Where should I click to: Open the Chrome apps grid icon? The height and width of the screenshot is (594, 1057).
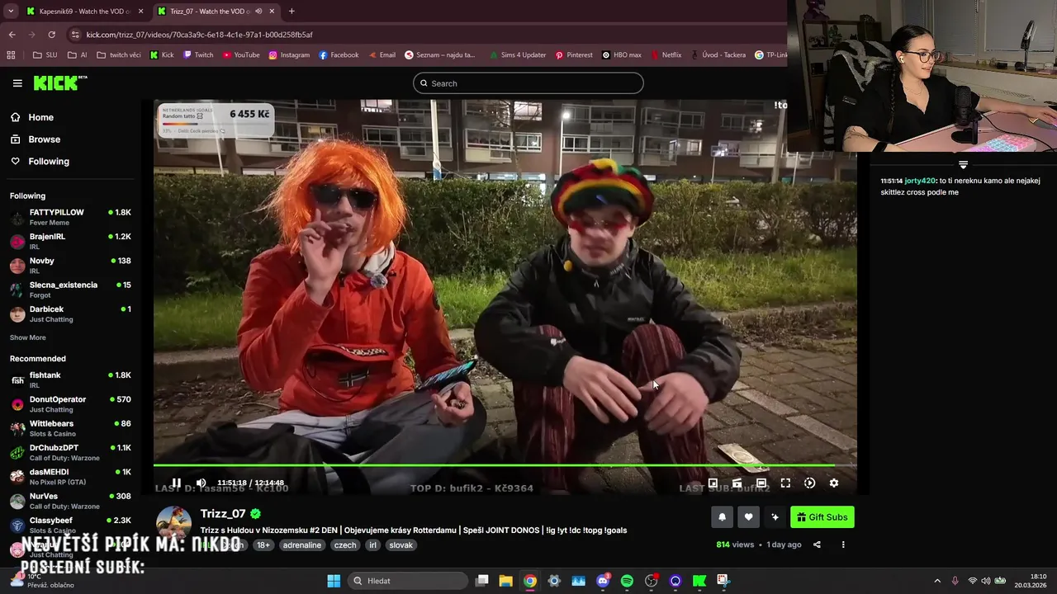coord(11,55)
